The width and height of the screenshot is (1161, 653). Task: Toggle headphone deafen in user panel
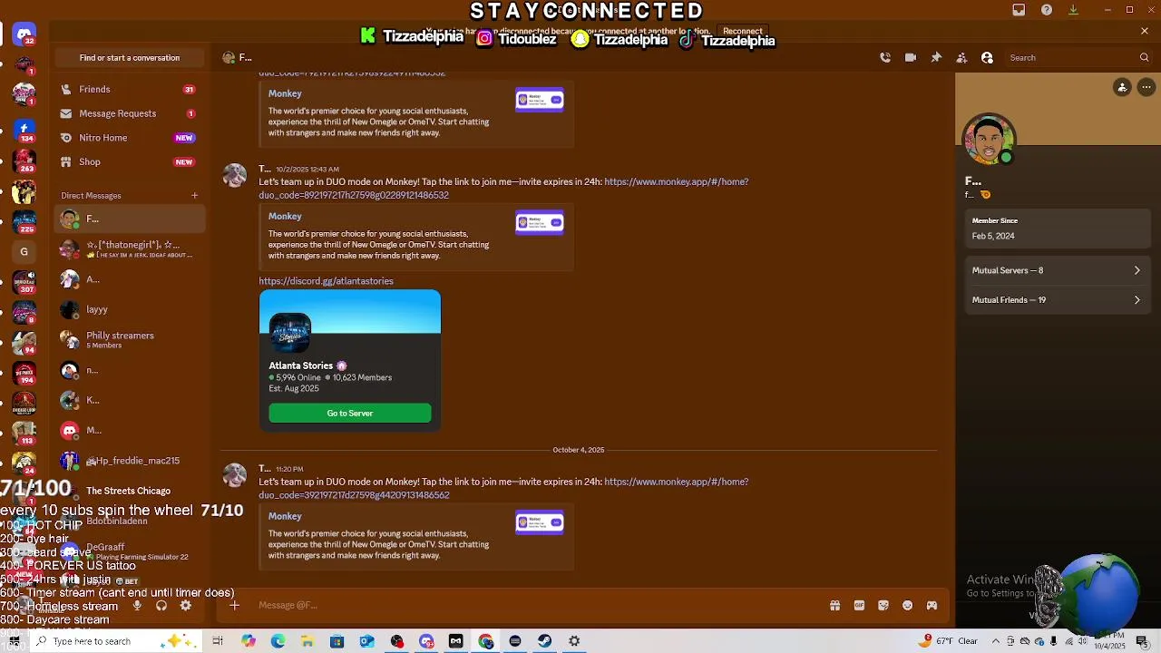[161, 606]
